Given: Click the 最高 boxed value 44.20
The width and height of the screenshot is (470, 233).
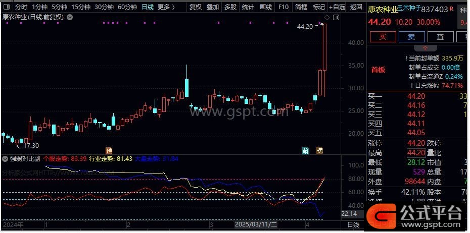Looking at the screenshot, I should pos(416,153).
